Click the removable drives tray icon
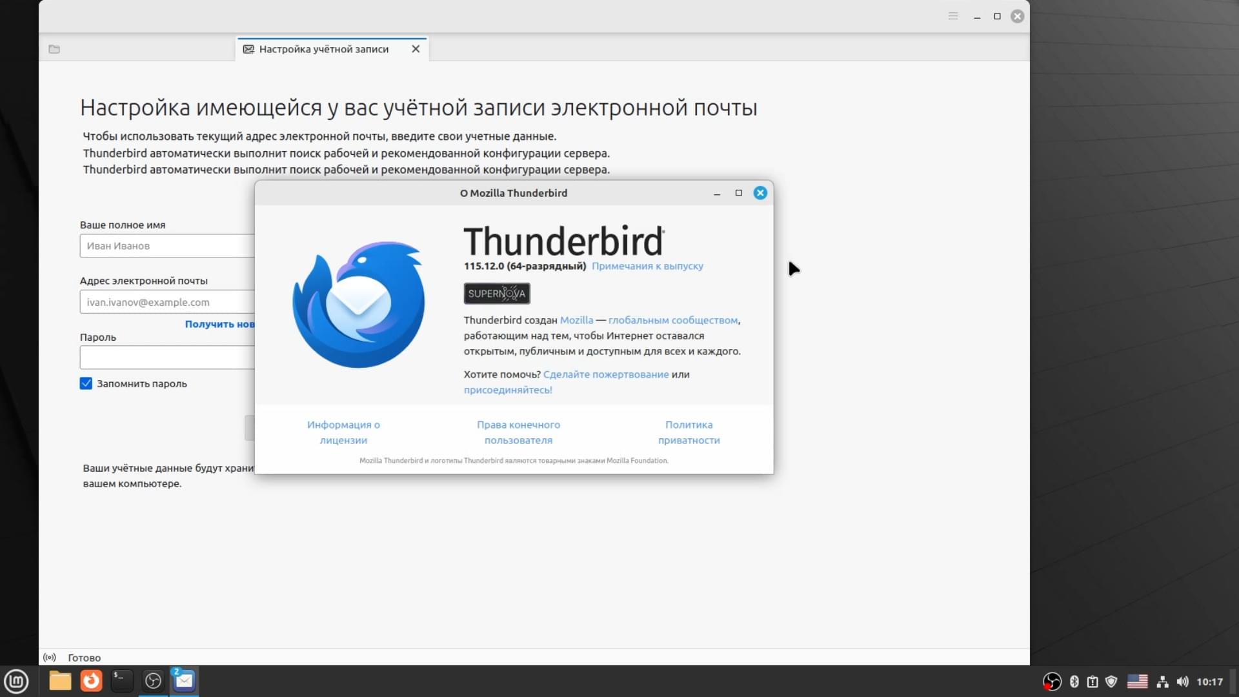The width and height of the screenshot is (1239, 697). coord(1093,682)
